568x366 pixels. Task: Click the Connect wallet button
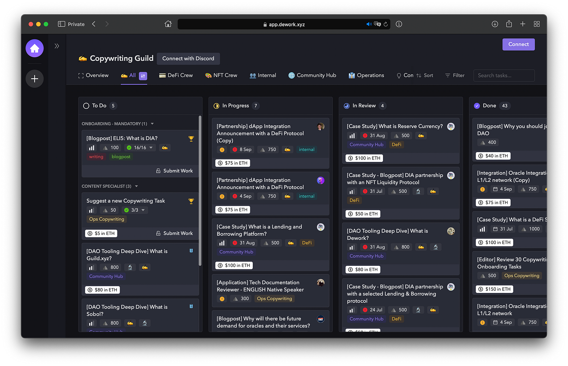coord(519,44)
